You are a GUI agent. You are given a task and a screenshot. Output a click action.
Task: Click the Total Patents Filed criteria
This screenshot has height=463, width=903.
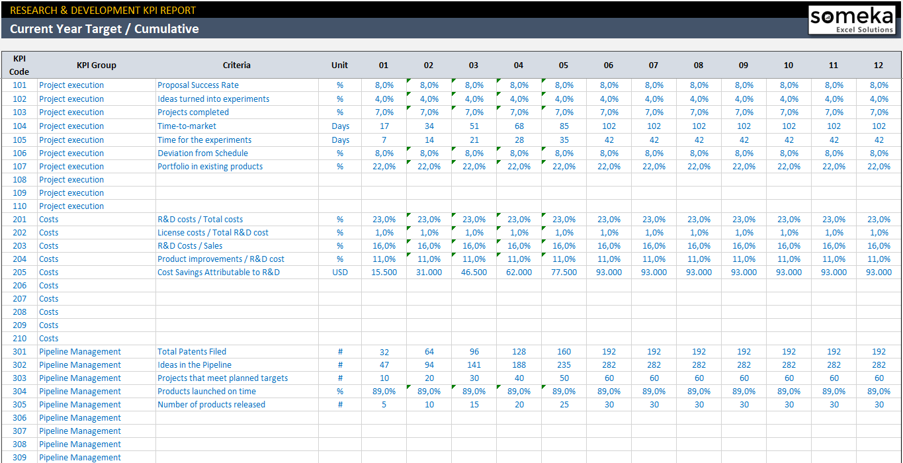191,351
